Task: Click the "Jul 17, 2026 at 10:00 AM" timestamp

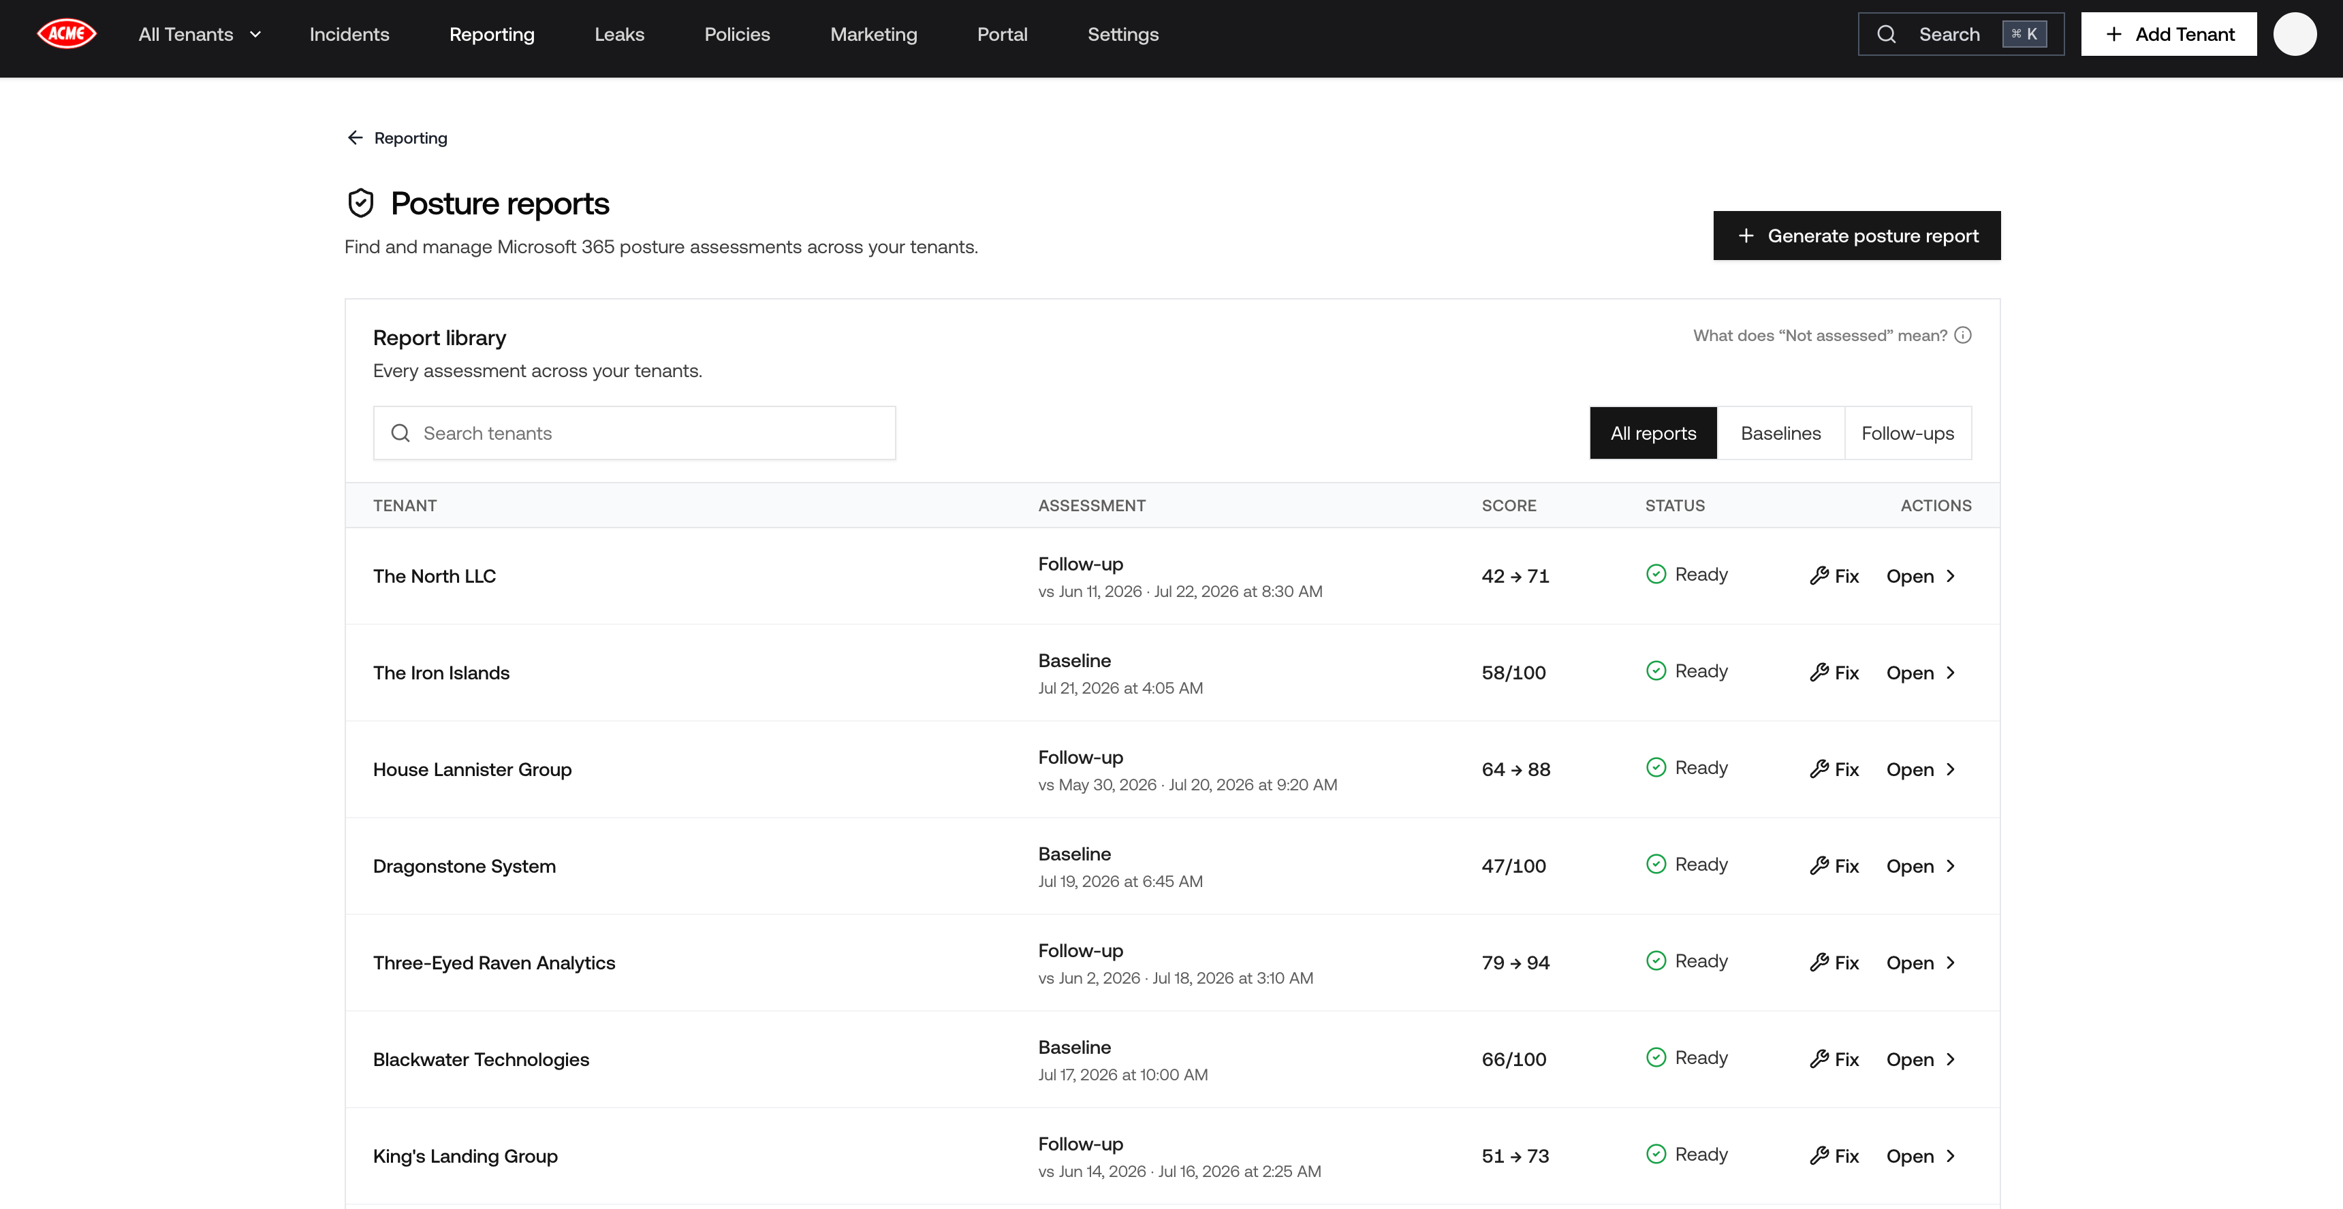Action: point(1122,1074)
